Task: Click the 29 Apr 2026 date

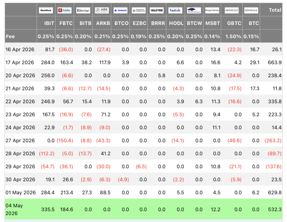Action: click(x=20, y=166)
